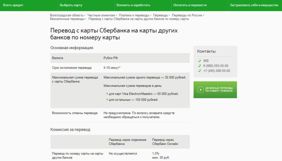Click the play icon on green banner
The width and height of the screenshot is (282, 161).
(x=200, y=90)
